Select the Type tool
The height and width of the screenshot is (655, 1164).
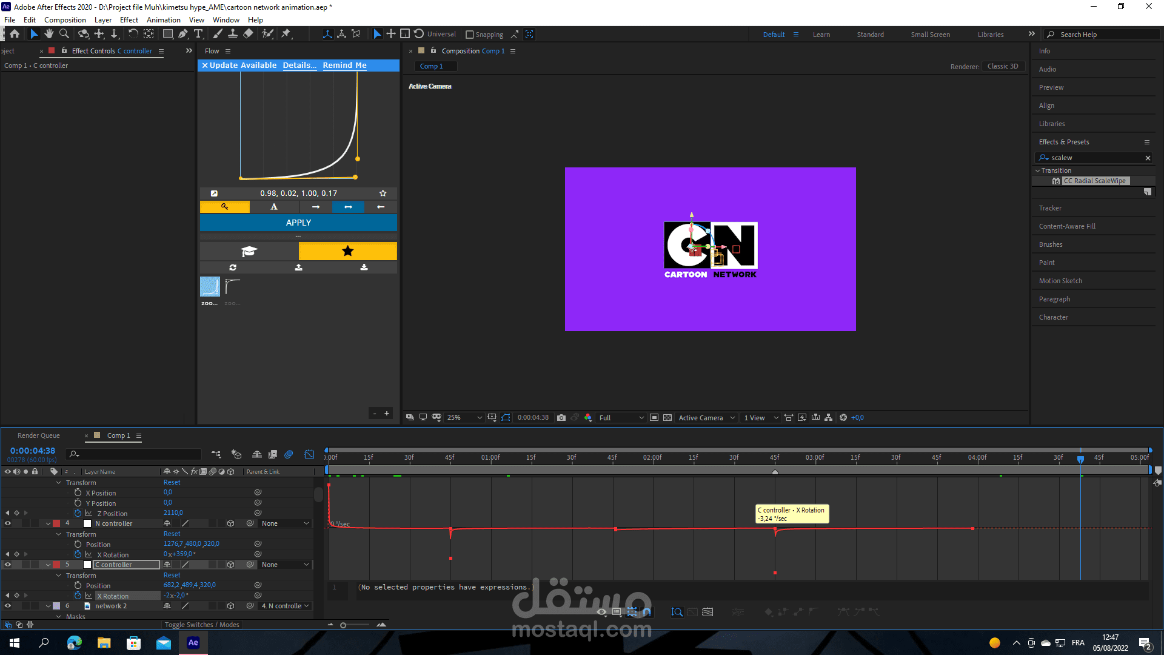198,34
